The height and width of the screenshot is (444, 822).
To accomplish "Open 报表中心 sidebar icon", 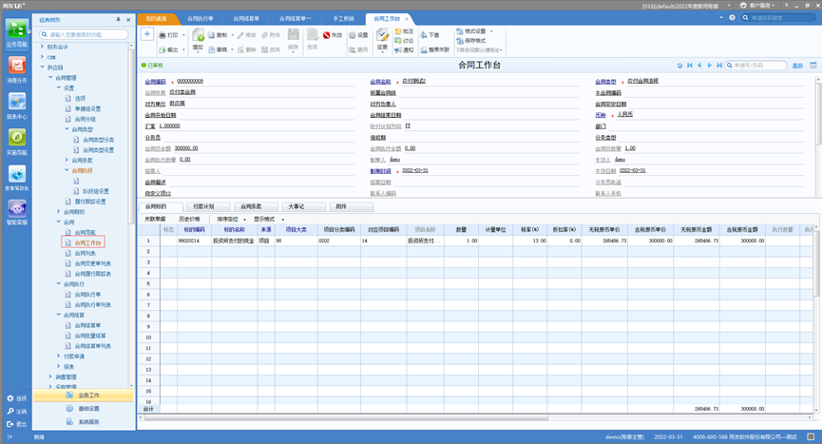I will coord(17,106).
